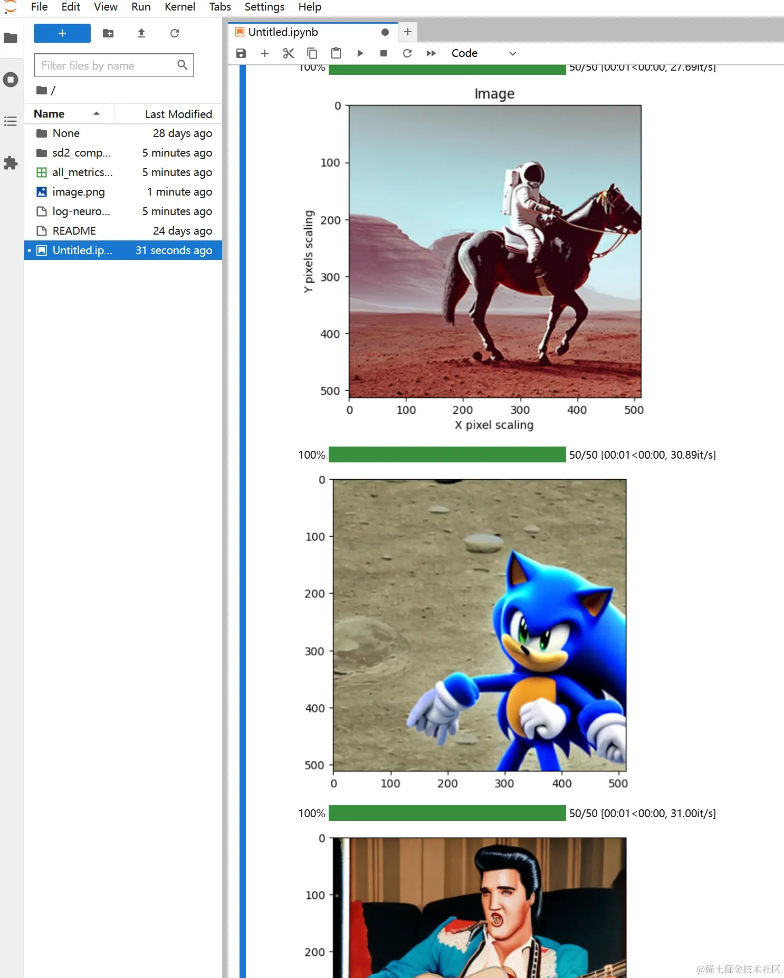Image resolution: width=784 pixels, height=978 pixels.
Task: Click the root folder breadcrumb icon
Action: [42, 90]
